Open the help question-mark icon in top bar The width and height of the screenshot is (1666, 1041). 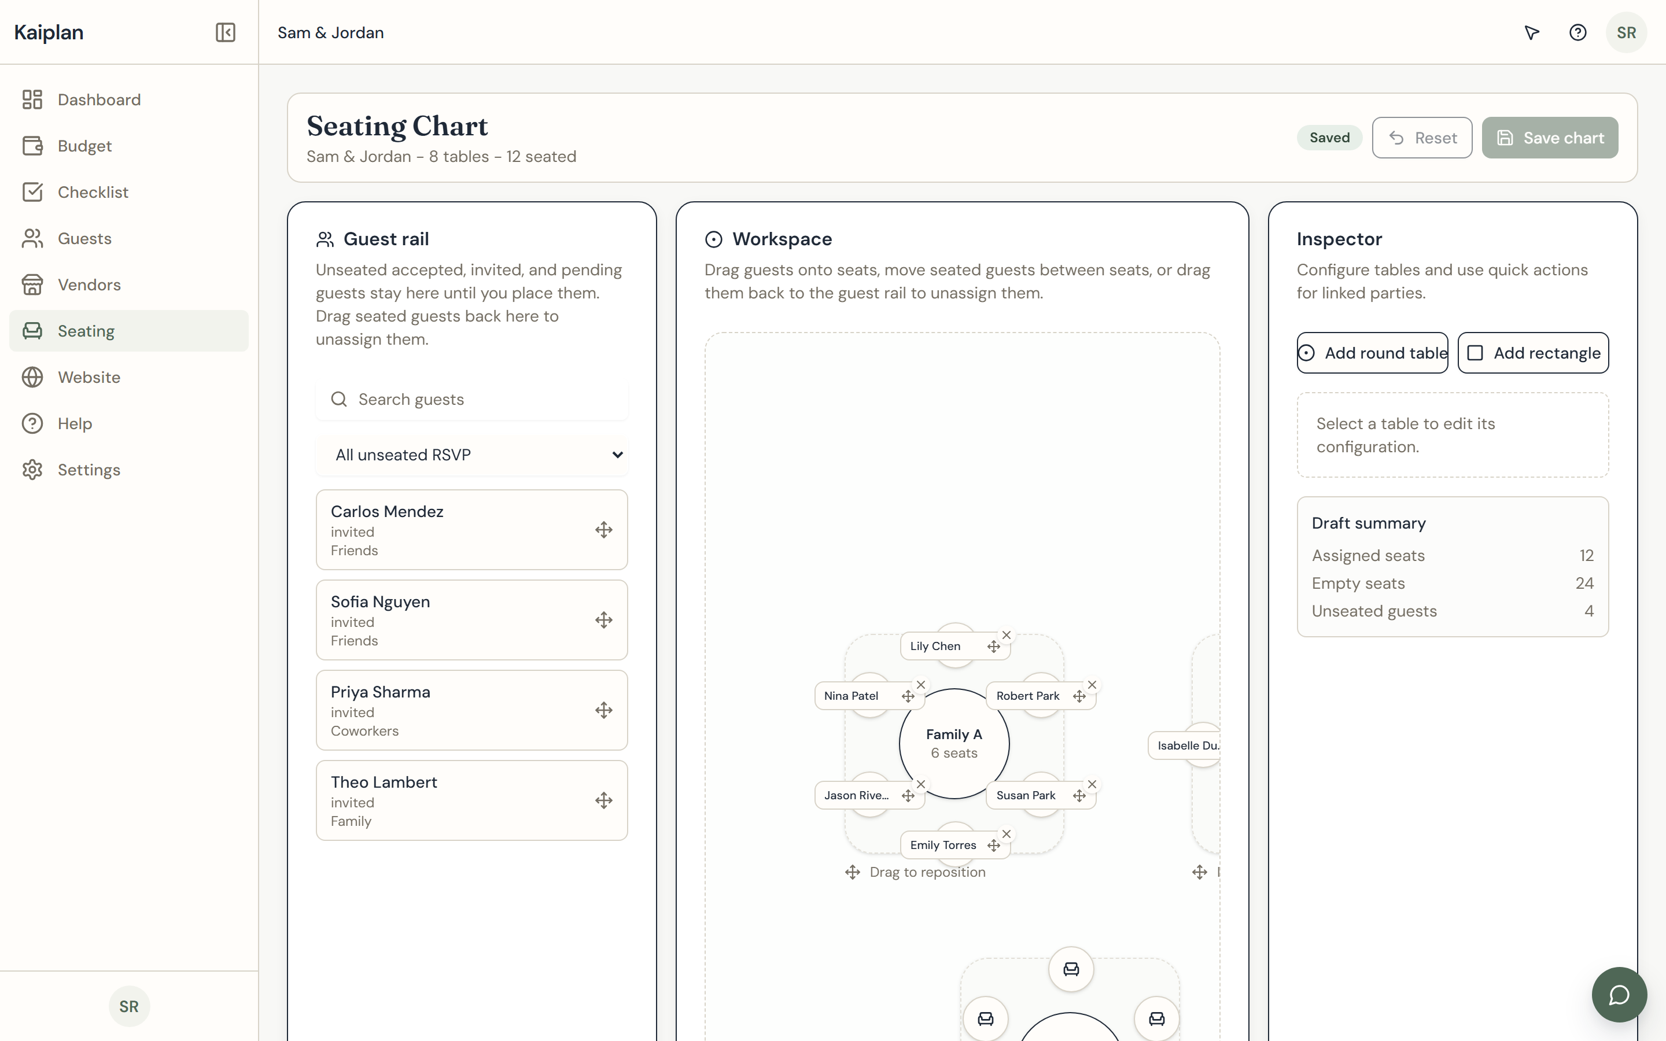click(1578, 32)
